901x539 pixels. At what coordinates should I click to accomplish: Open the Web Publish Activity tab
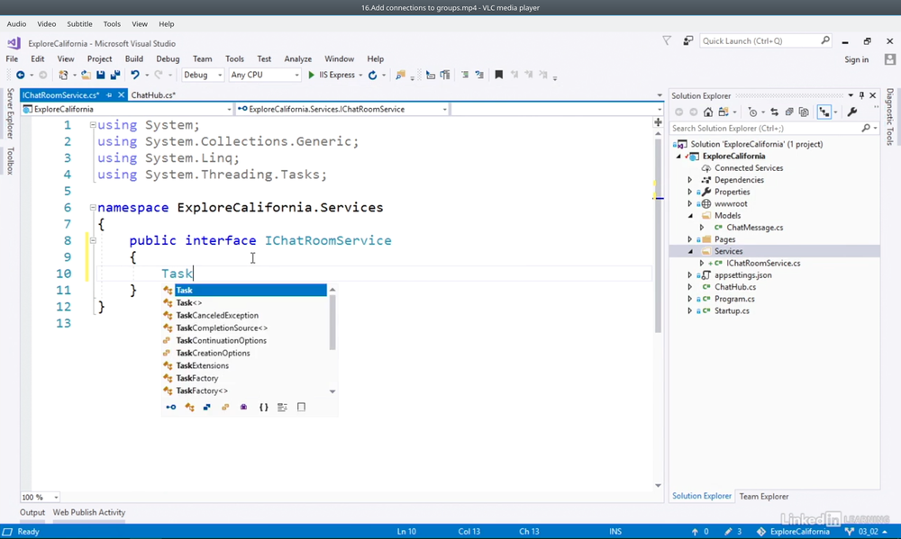[89, 513]
